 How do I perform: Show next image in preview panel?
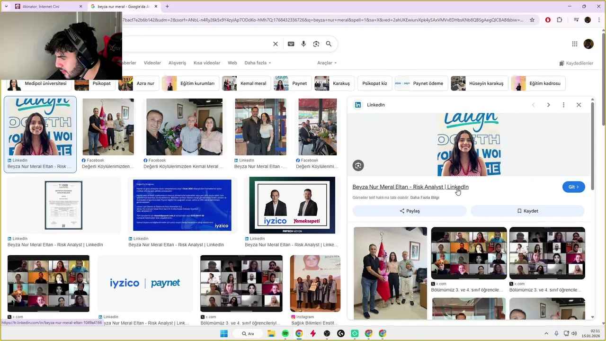click(x=548, y=105)
